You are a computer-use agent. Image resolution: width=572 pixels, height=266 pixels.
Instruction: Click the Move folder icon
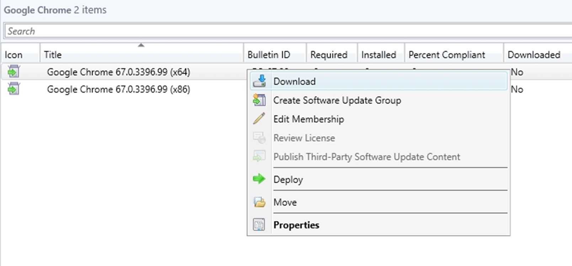(x=259, y=202)
